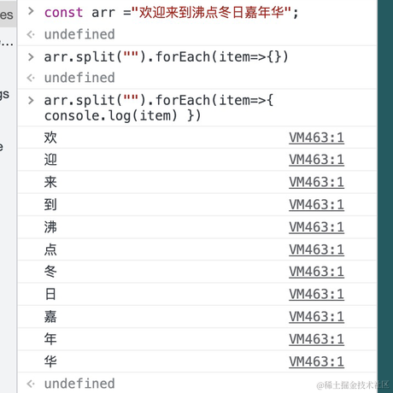Select the logged character 日
This screenshot has width=393, height=393.
pos(50,294)
